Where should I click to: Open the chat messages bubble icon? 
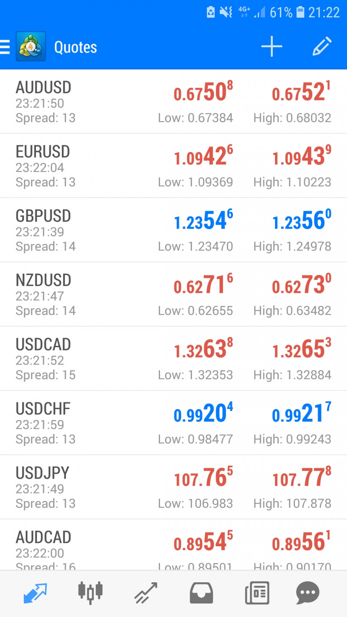[308, 593]
